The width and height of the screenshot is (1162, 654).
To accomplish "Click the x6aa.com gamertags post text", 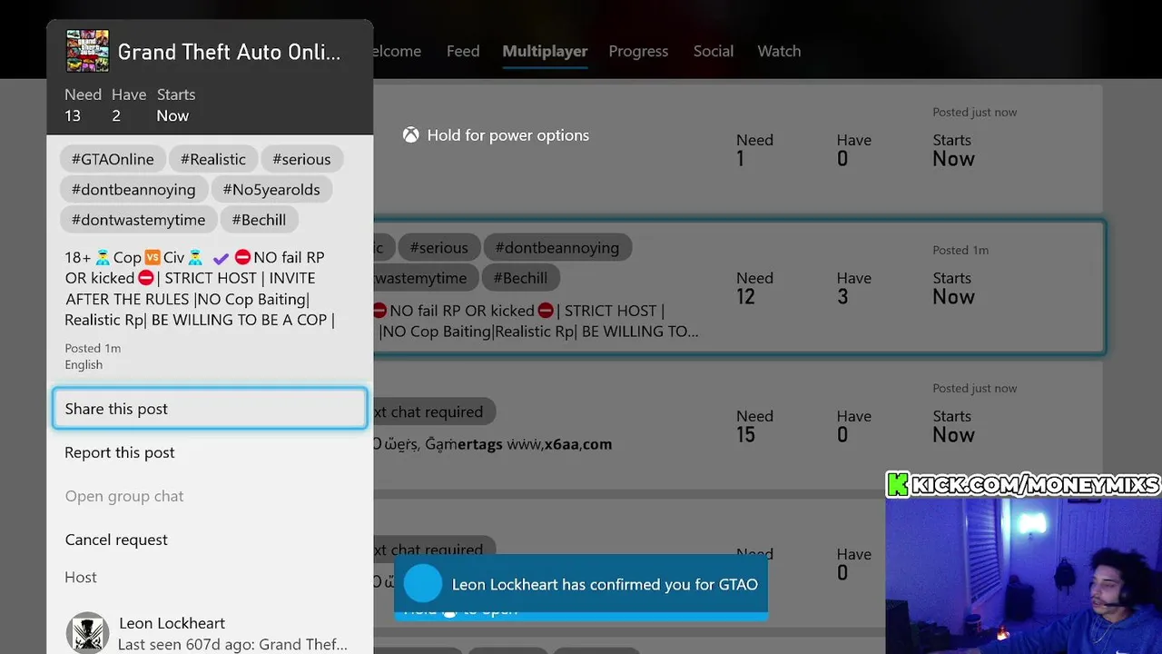I will tap(493, 444).
